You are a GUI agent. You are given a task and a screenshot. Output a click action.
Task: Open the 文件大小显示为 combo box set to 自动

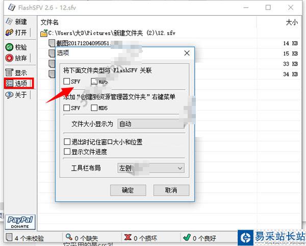(x=151, y=124)
